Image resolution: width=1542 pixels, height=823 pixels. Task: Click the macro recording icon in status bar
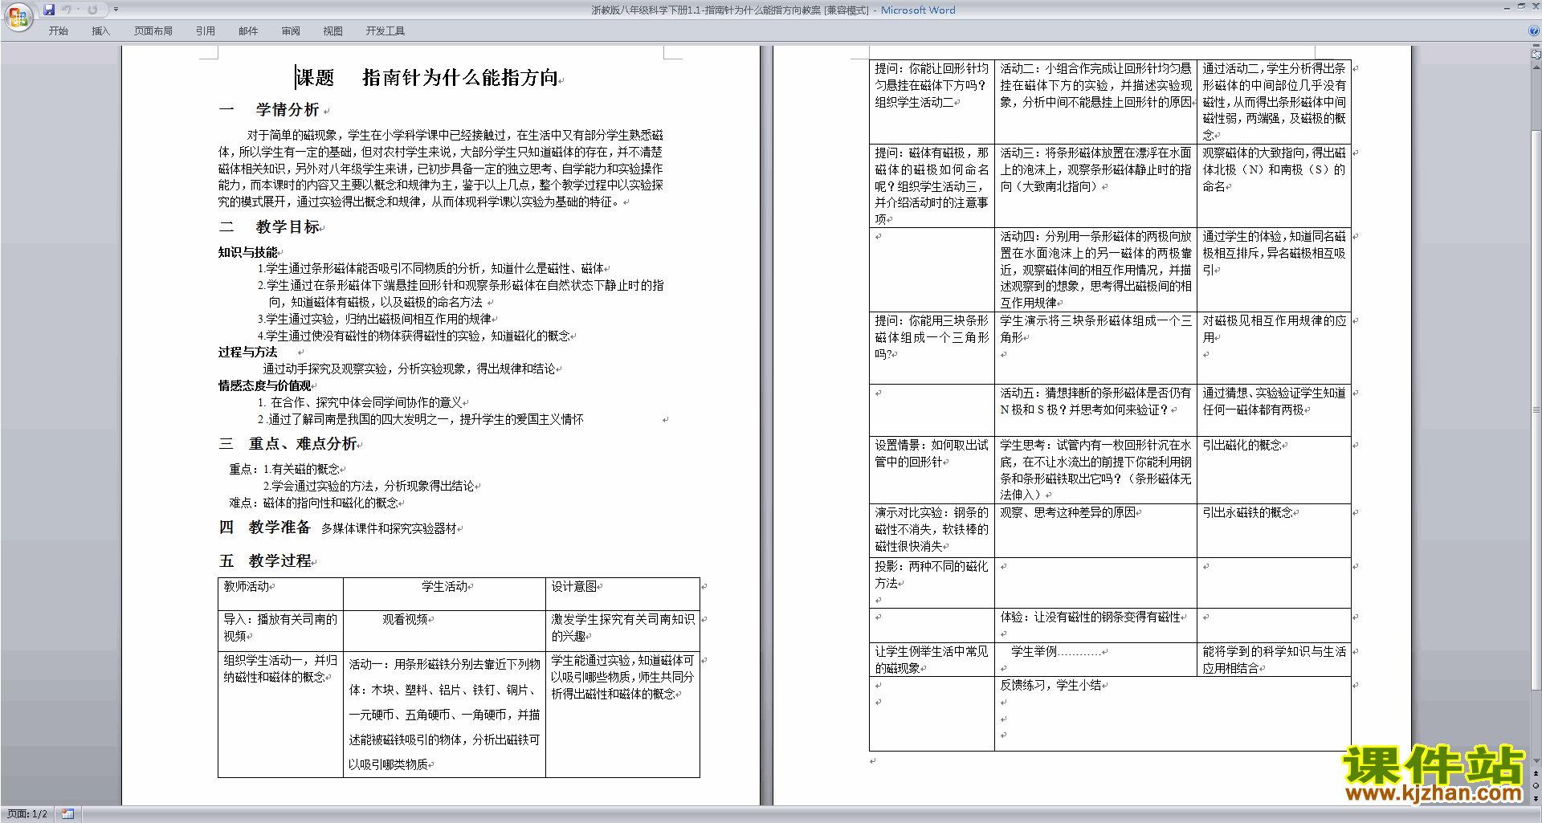point(67,814)
